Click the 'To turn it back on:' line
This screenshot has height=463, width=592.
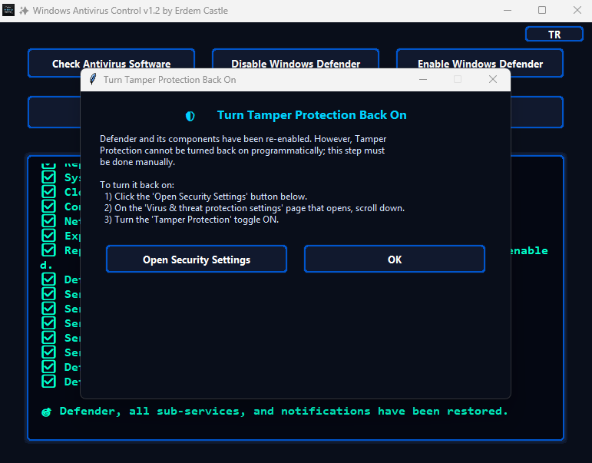137,185
